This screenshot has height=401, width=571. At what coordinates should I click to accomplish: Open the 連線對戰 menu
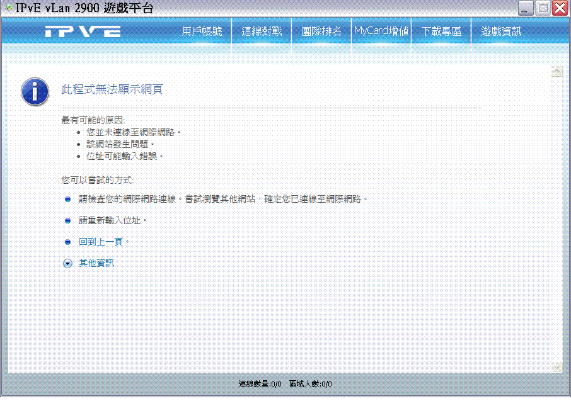262,31
